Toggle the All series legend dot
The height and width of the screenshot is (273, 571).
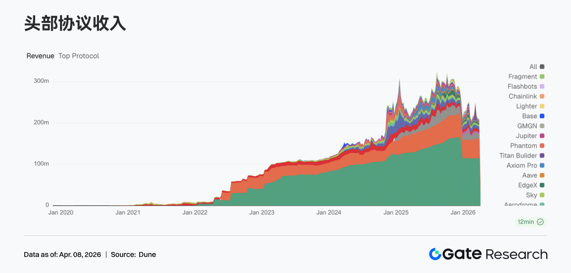point(542,67)
